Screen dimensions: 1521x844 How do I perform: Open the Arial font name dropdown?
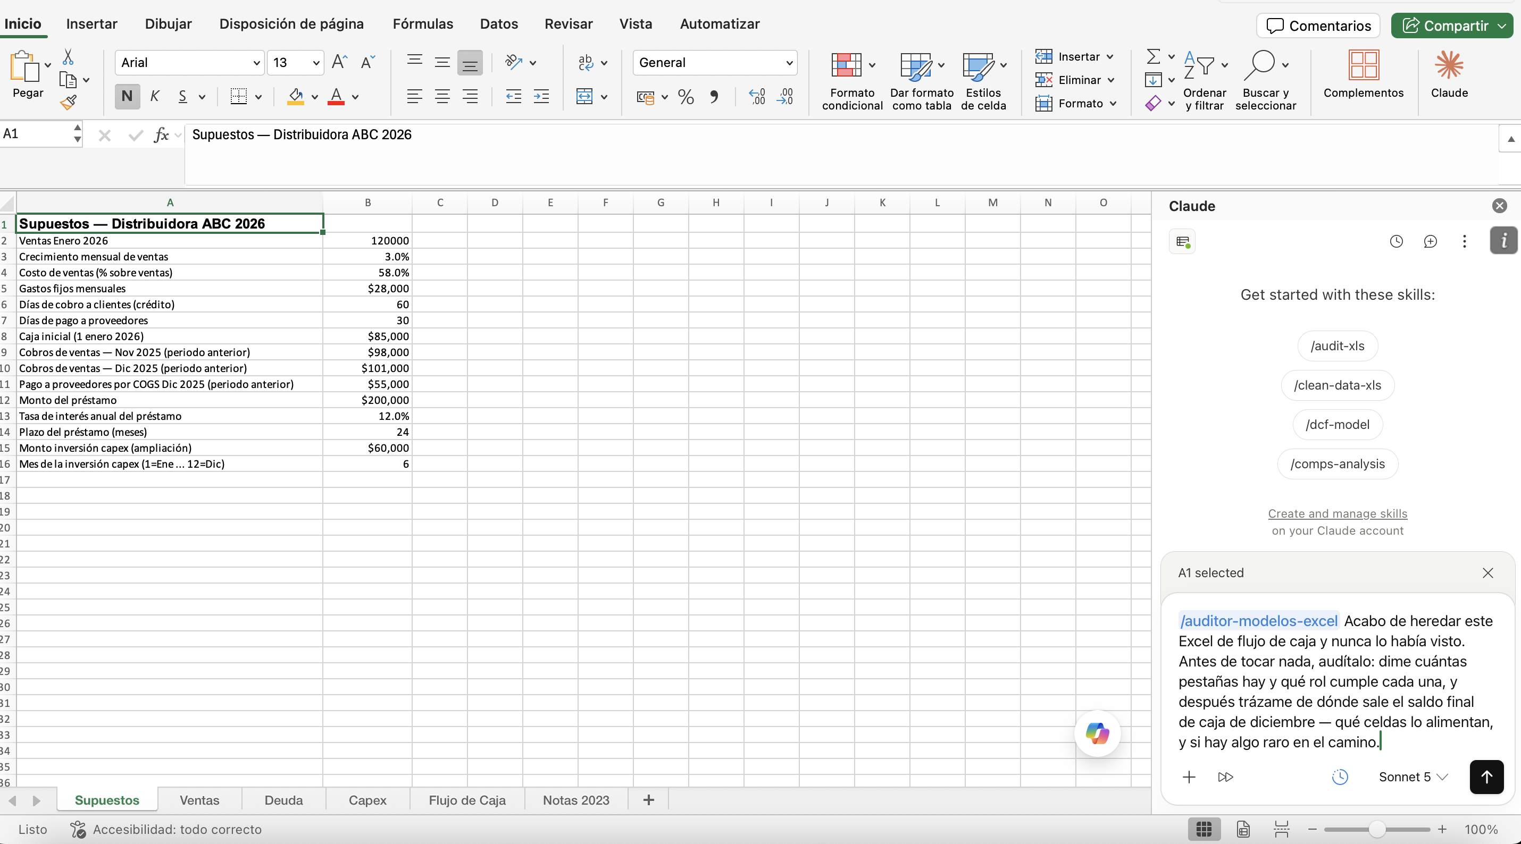[x=256, y=63]
